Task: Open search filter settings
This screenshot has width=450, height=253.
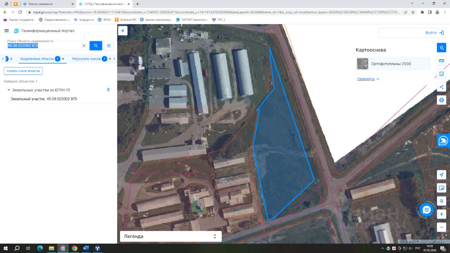Action: (x=109, y=46)
